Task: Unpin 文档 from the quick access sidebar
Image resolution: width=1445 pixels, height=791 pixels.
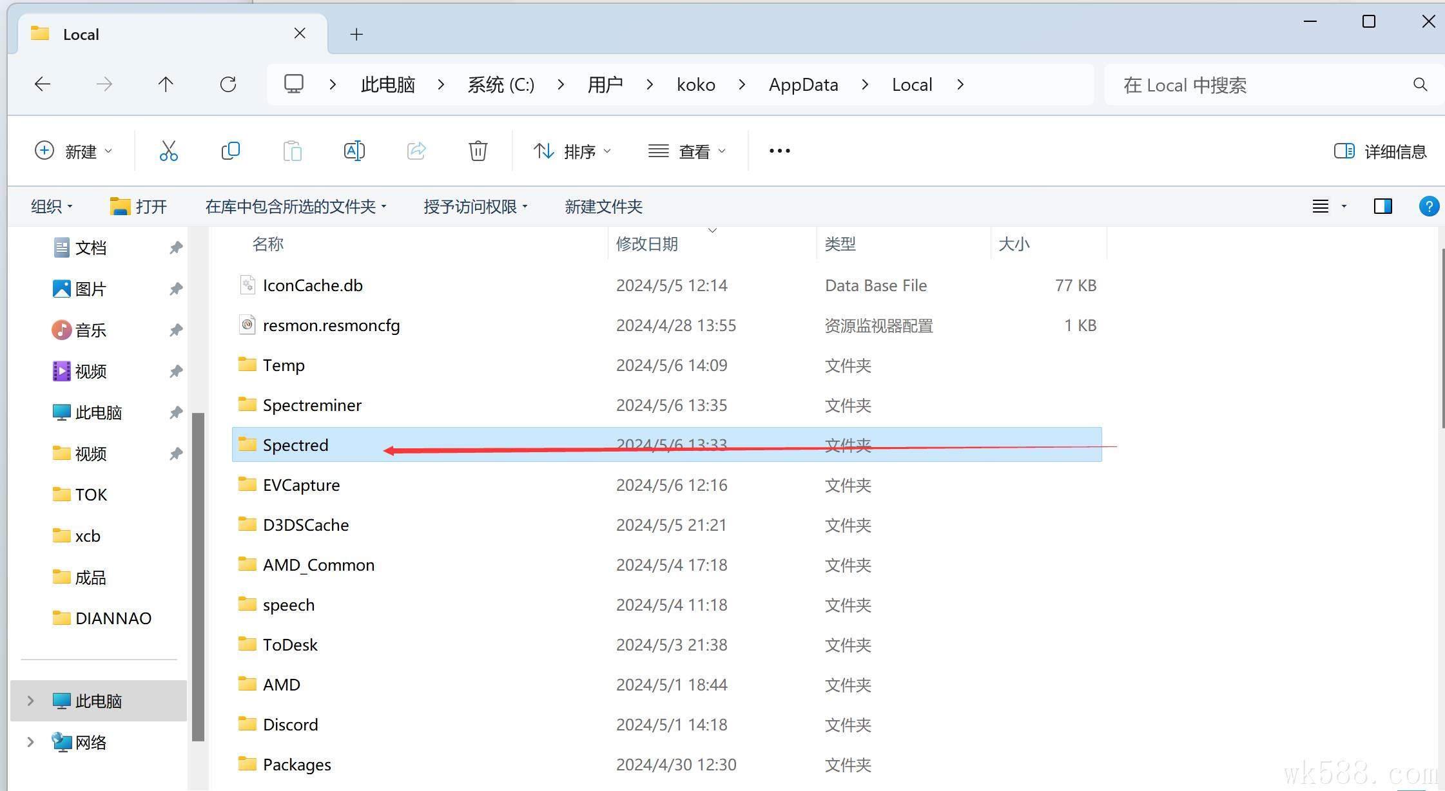Action: pos(175,247)
